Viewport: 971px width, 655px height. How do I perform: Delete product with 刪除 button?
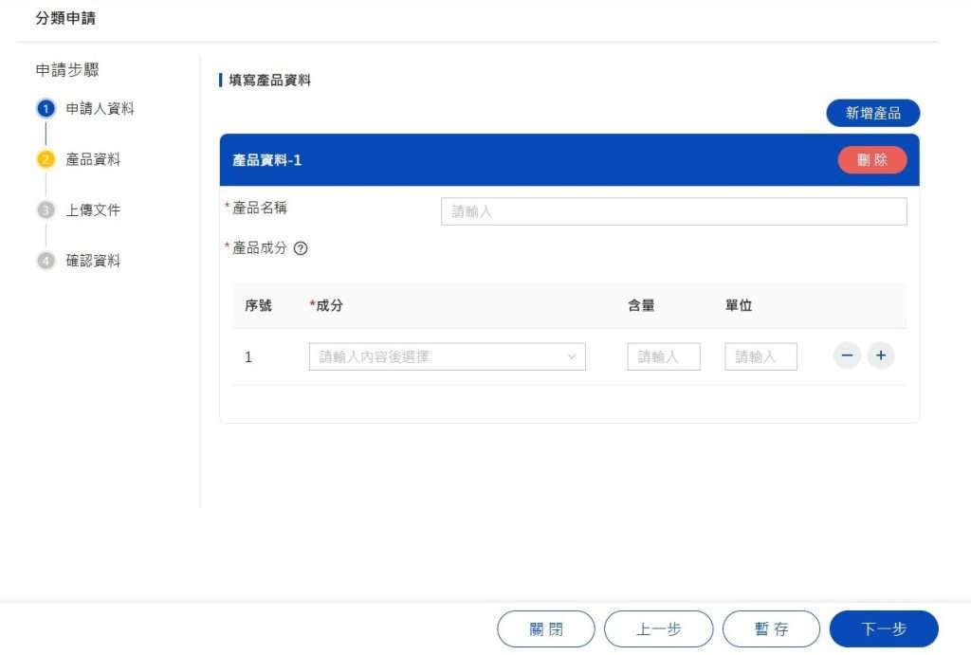[871, 160]
